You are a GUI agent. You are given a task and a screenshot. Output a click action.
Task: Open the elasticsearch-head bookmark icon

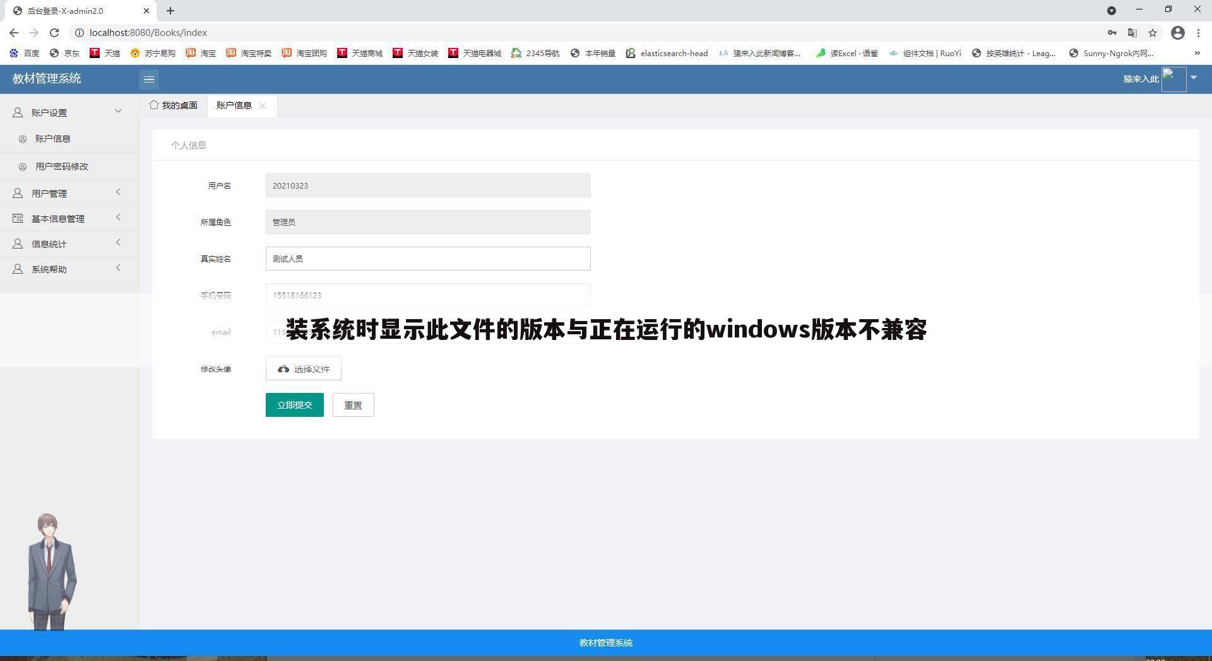pos(631,53)
